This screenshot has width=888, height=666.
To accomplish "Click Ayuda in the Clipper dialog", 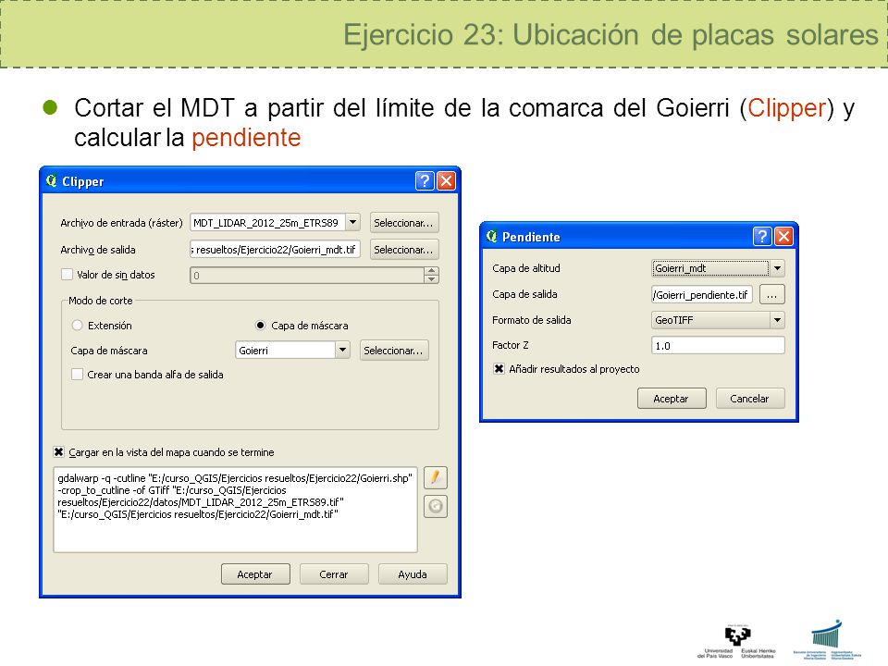I will coord(413,573).
